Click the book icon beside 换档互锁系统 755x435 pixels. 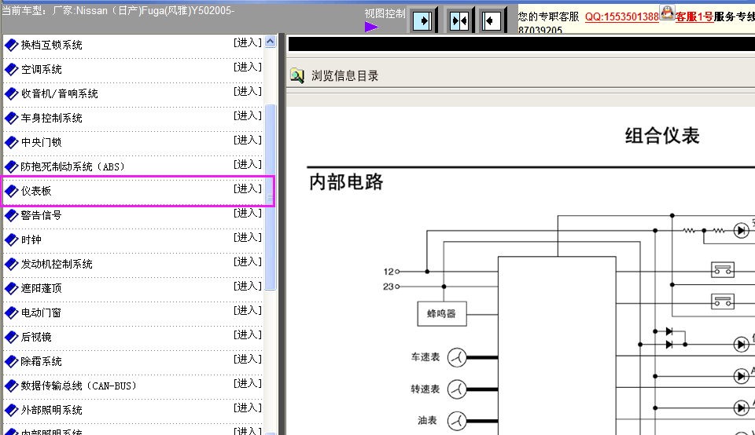click(x=11, y=46)
